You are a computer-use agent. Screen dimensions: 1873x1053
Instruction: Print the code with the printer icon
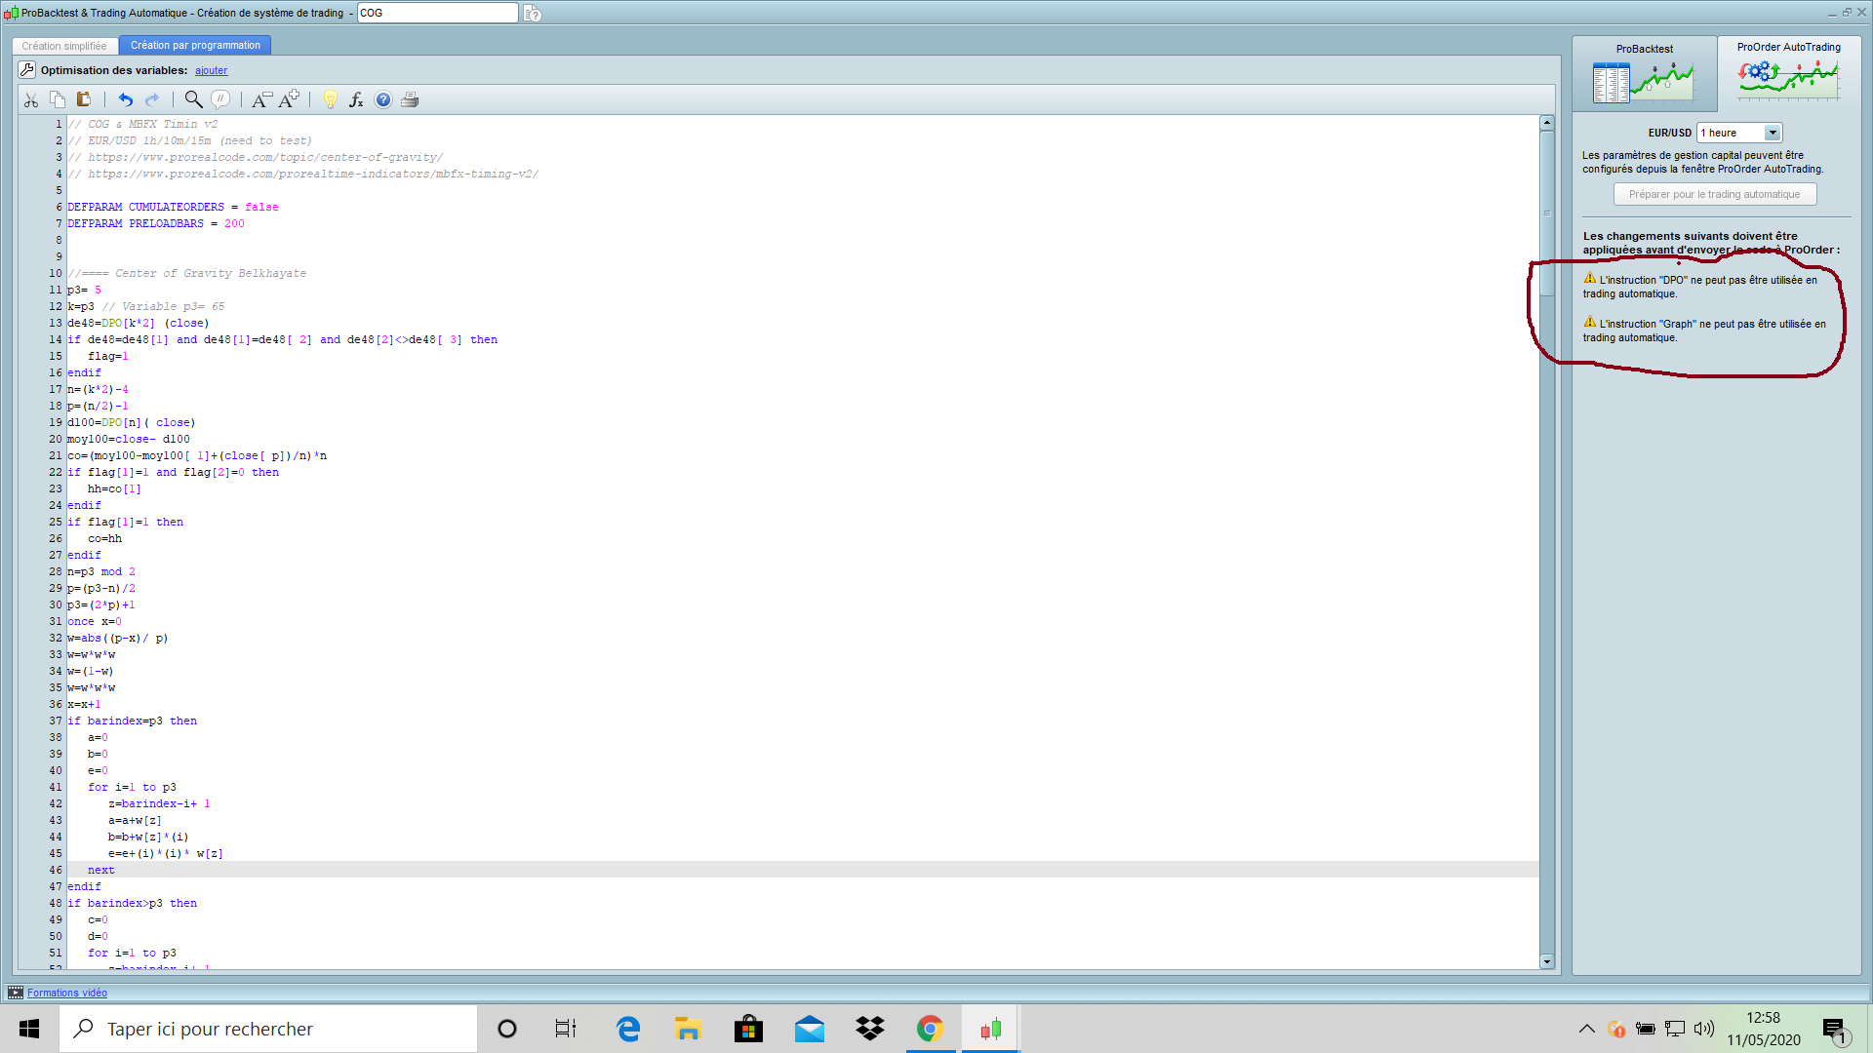point(410,99)
